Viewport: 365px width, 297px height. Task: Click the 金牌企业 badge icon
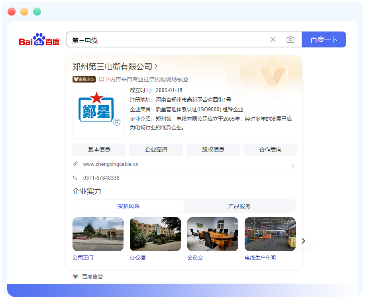(84, 79)
